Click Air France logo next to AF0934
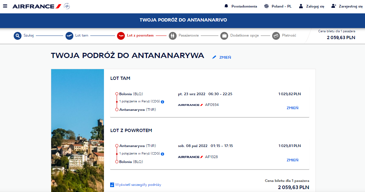Screen dimensions: 365x192 click(190, 105)
